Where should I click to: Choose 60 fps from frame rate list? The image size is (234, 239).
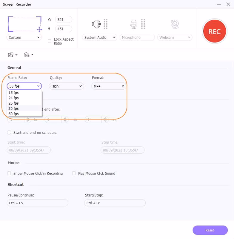(14, 114)
